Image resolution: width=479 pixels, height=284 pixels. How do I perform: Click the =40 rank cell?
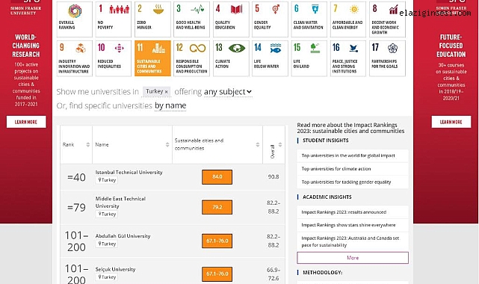pyautogui.click(x=76, y=177)
